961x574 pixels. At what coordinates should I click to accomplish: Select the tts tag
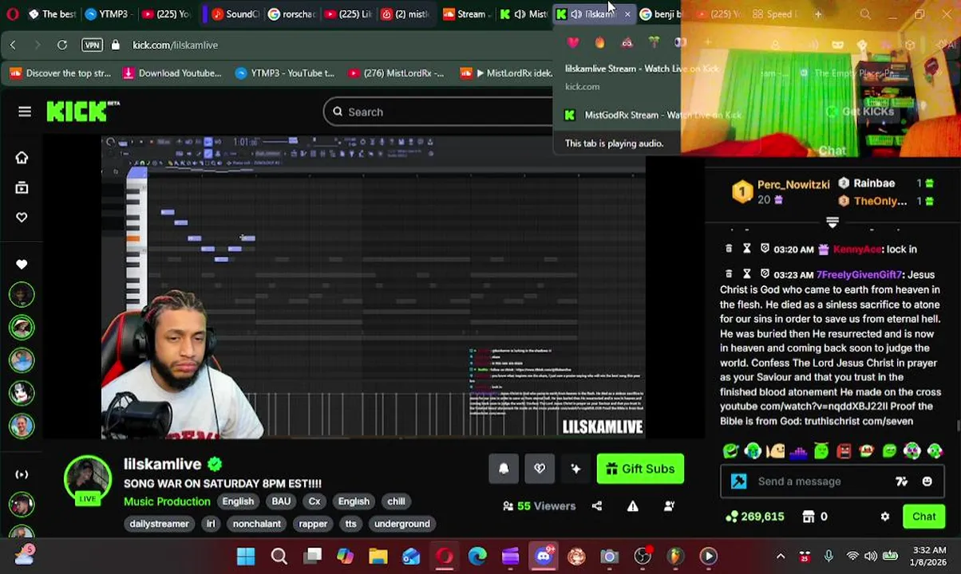(350, 524)
